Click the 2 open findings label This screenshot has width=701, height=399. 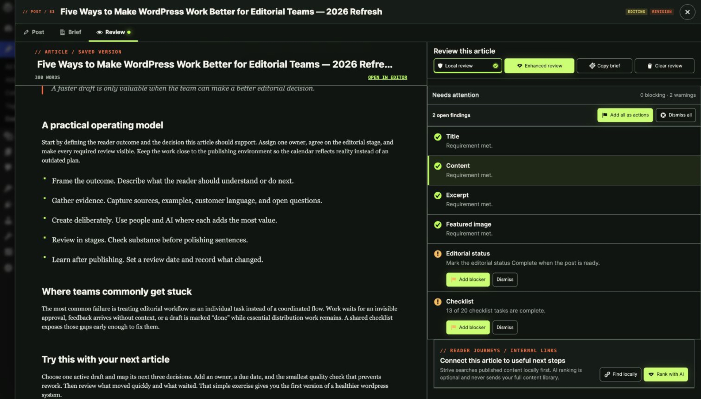(451, 115)
